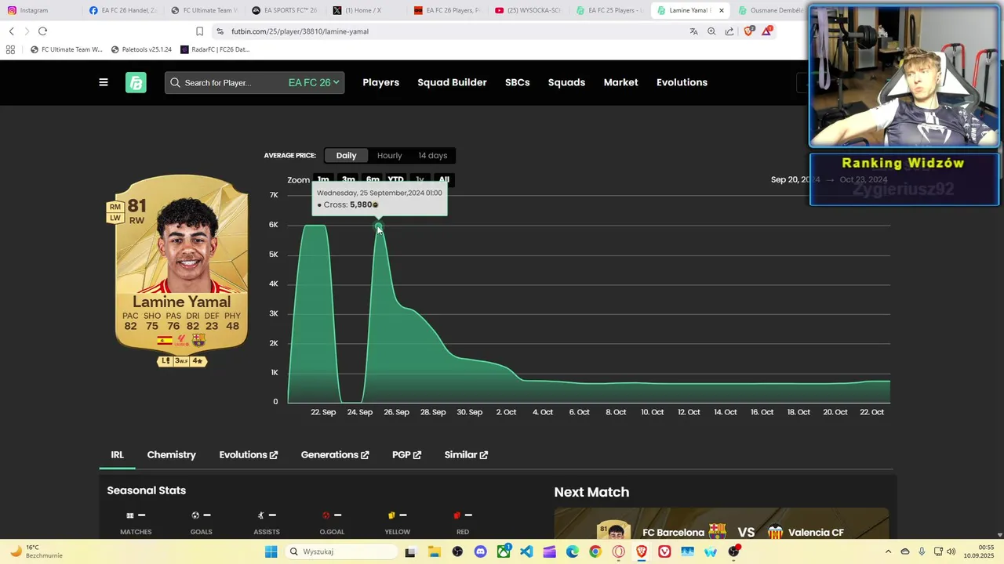
Task: Switch to the Chemistry tab
Action: (171, 454)
